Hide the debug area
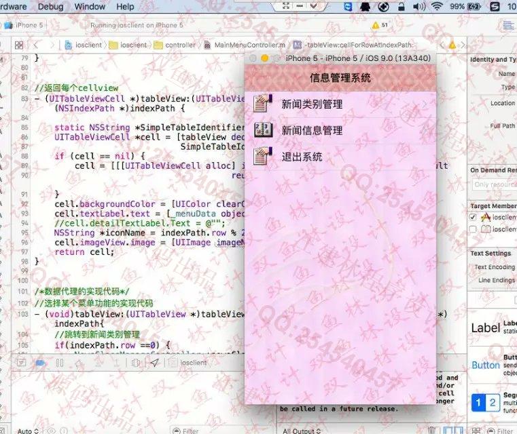Image resolution: width=517 pixels, height=434 pixels. [22, 363]
